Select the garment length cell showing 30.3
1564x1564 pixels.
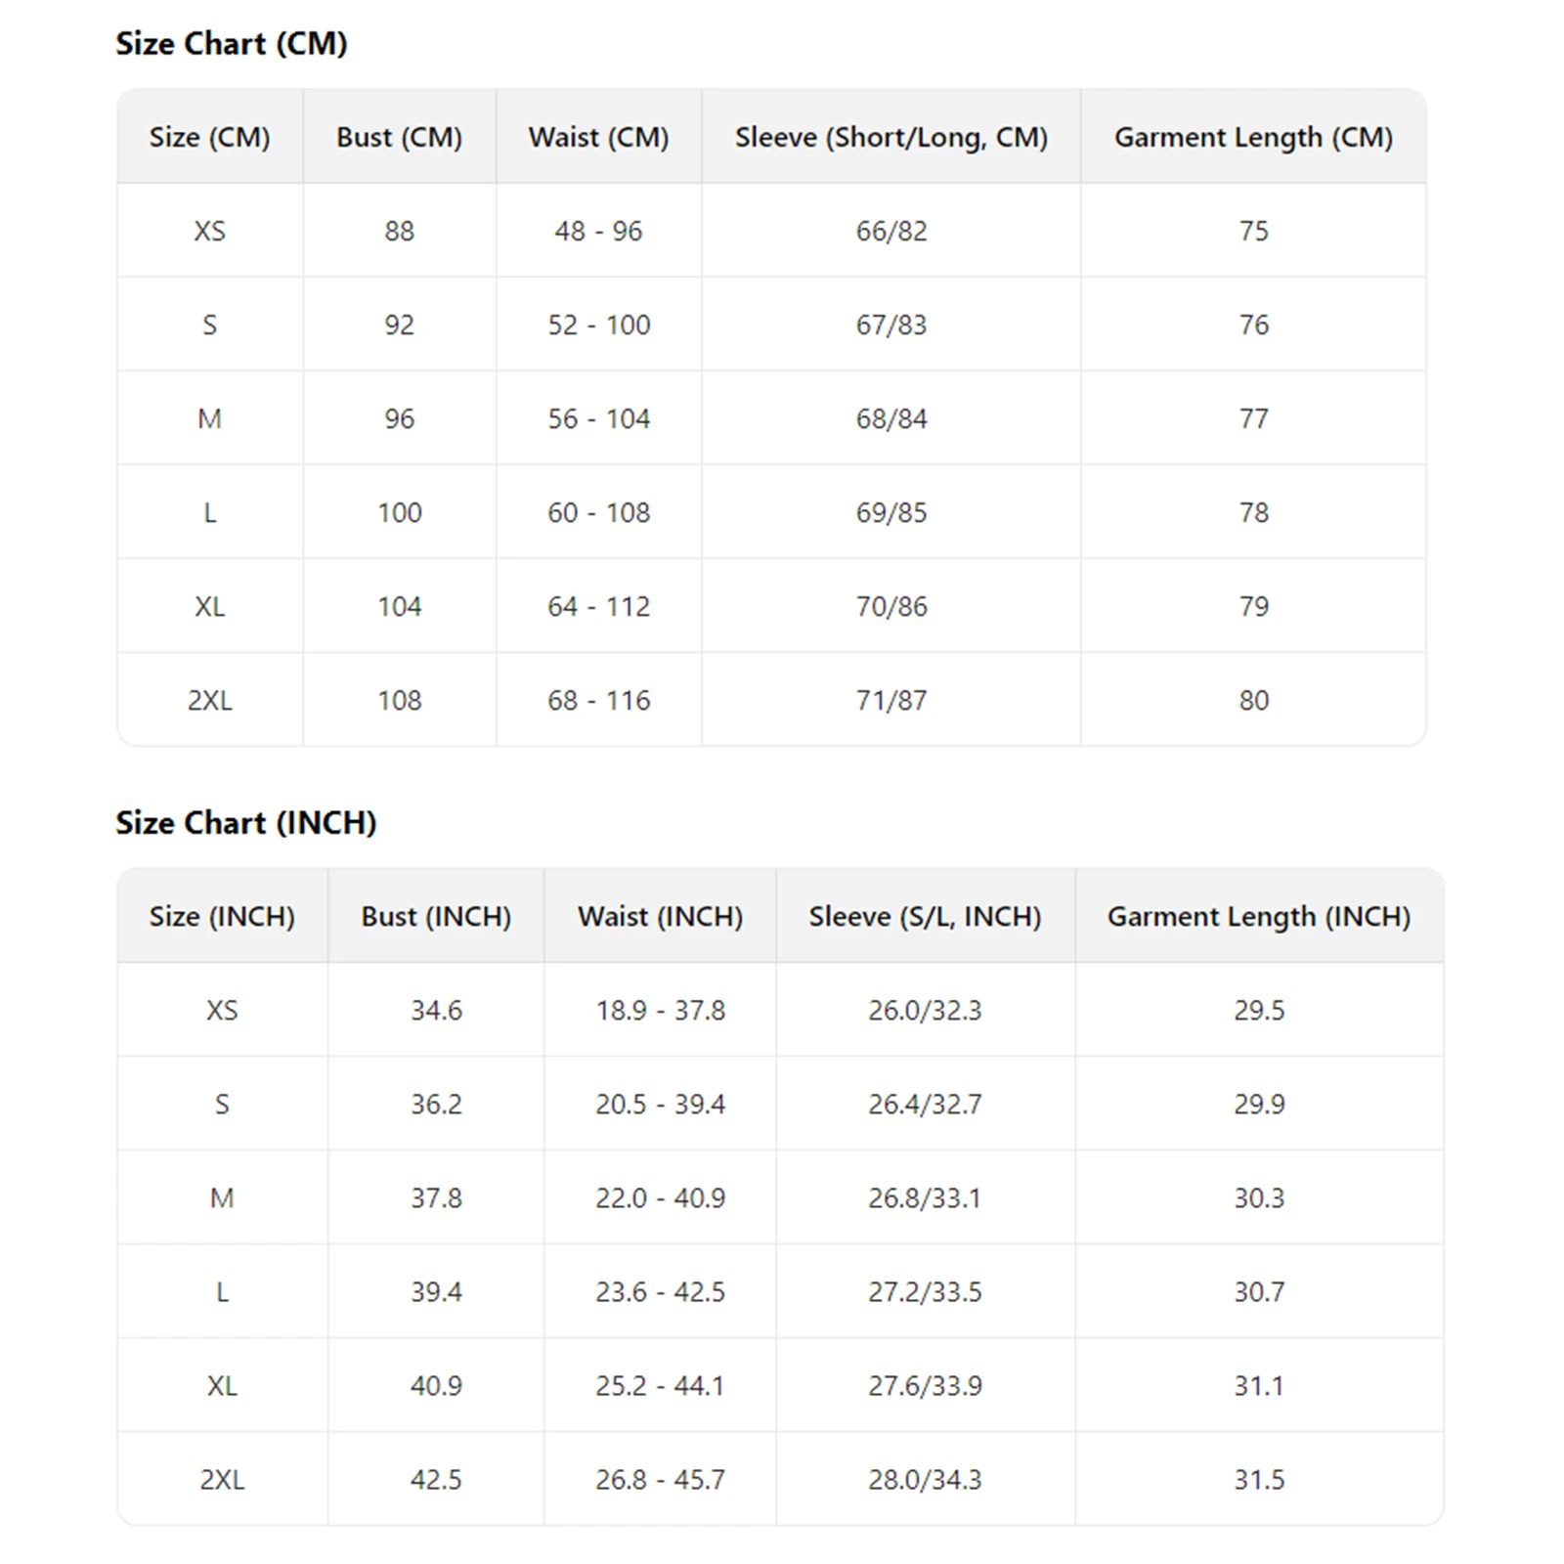click(1258, 1198)
